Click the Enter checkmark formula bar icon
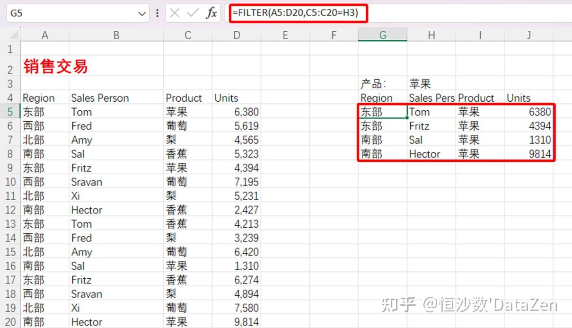 (x=193, y=13)
